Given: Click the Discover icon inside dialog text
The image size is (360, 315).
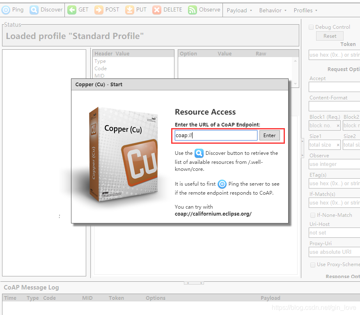Looking at the screenshot, I should (199, 153).
